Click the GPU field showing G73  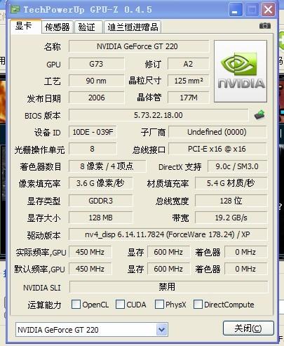point(96,64)
